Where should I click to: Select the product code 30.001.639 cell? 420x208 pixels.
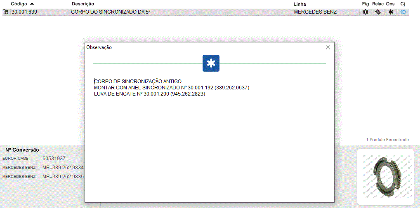click(24, 12)
